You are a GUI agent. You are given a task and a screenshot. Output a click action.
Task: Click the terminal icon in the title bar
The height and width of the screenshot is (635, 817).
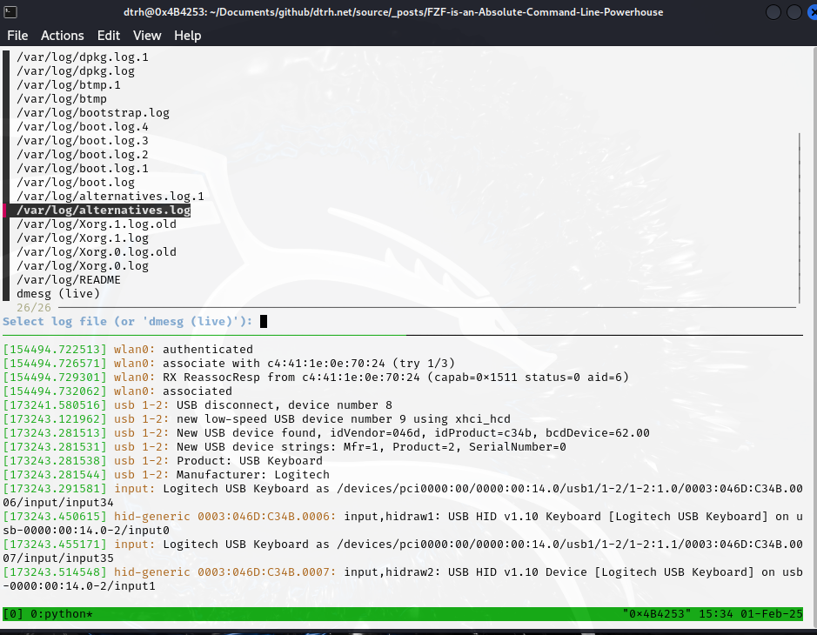(8, 10)
